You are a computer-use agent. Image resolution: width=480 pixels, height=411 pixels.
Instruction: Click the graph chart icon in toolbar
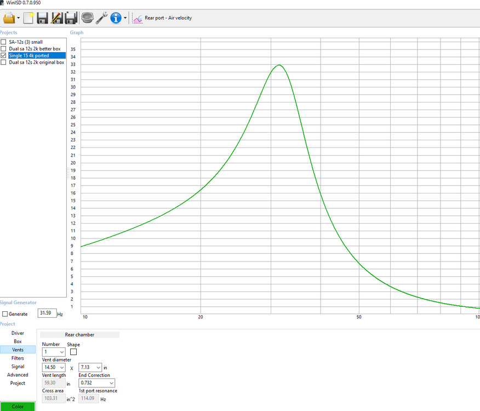point(138,19)
